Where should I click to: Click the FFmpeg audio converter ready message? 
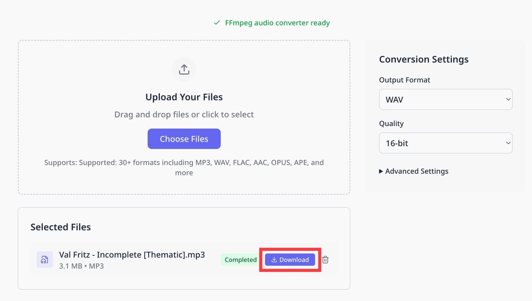pyautogui.click(x=277, y=23)
